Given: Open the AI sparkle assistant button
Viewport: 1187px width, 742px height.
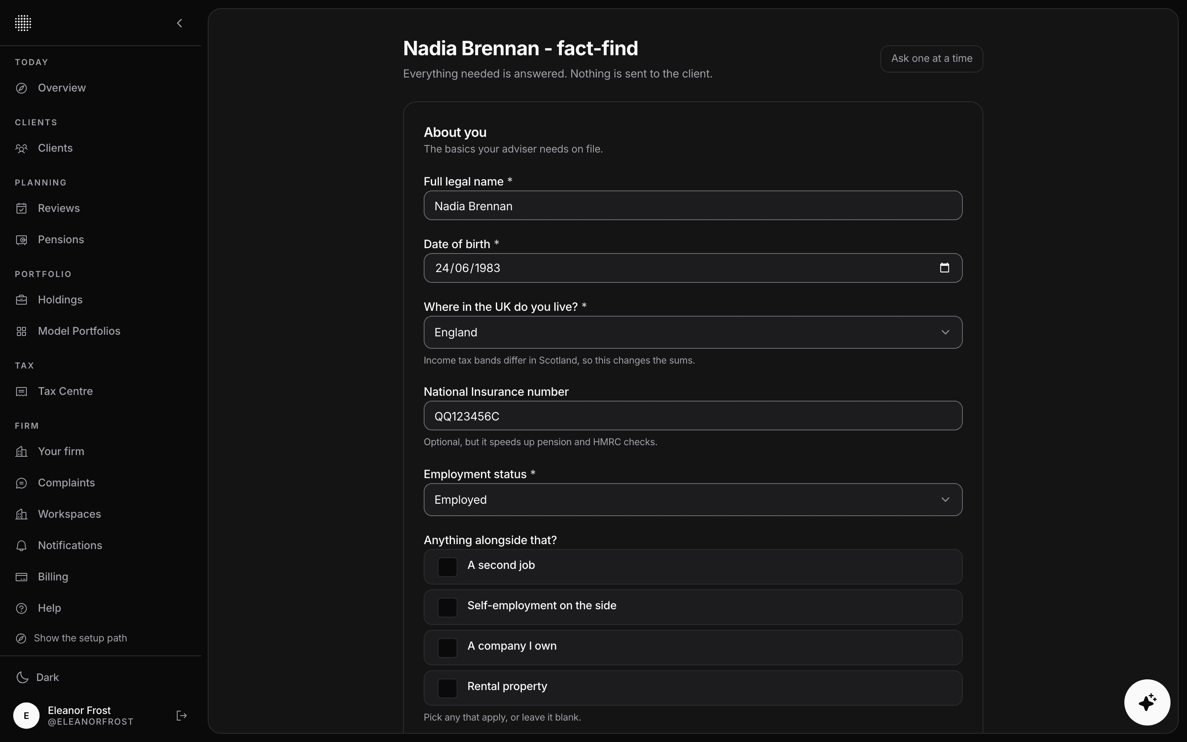Looking at the screenshot, I should pyautogui.click(x=1147, y=702).
